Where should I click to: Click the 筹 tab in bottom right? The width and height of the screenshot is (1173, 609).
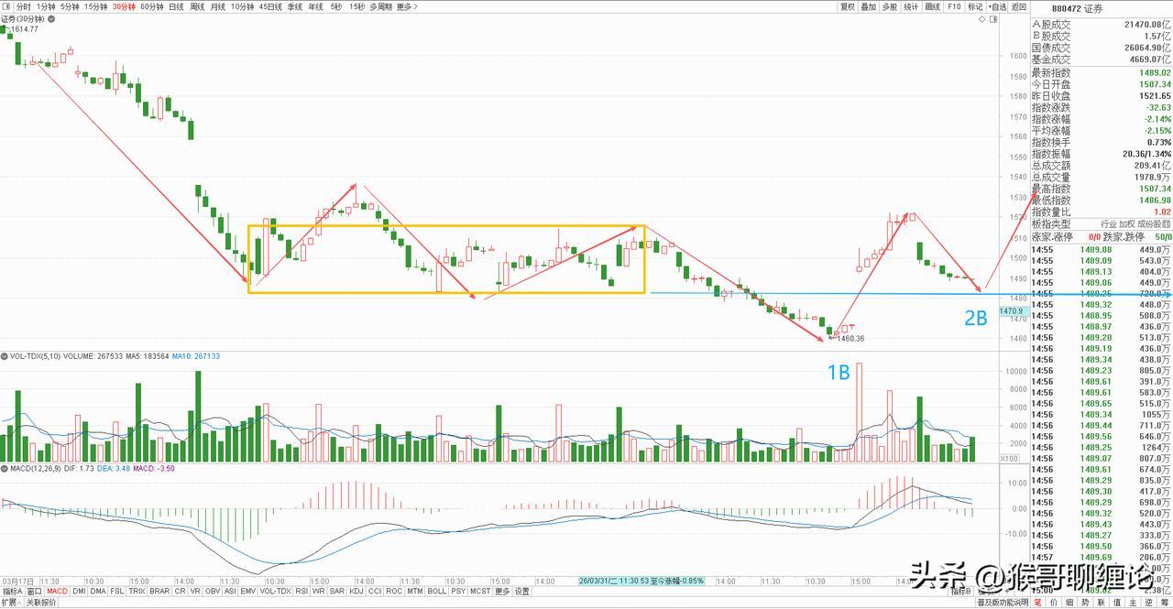point(1165,603)
